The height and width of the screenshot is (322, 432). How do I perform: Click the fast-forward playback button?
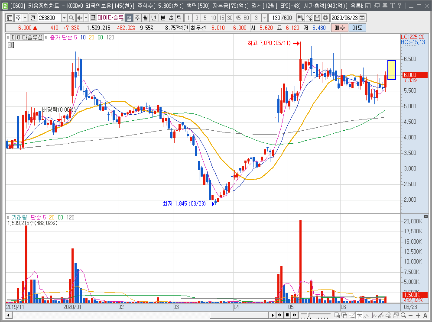click(x=295, y=315)
